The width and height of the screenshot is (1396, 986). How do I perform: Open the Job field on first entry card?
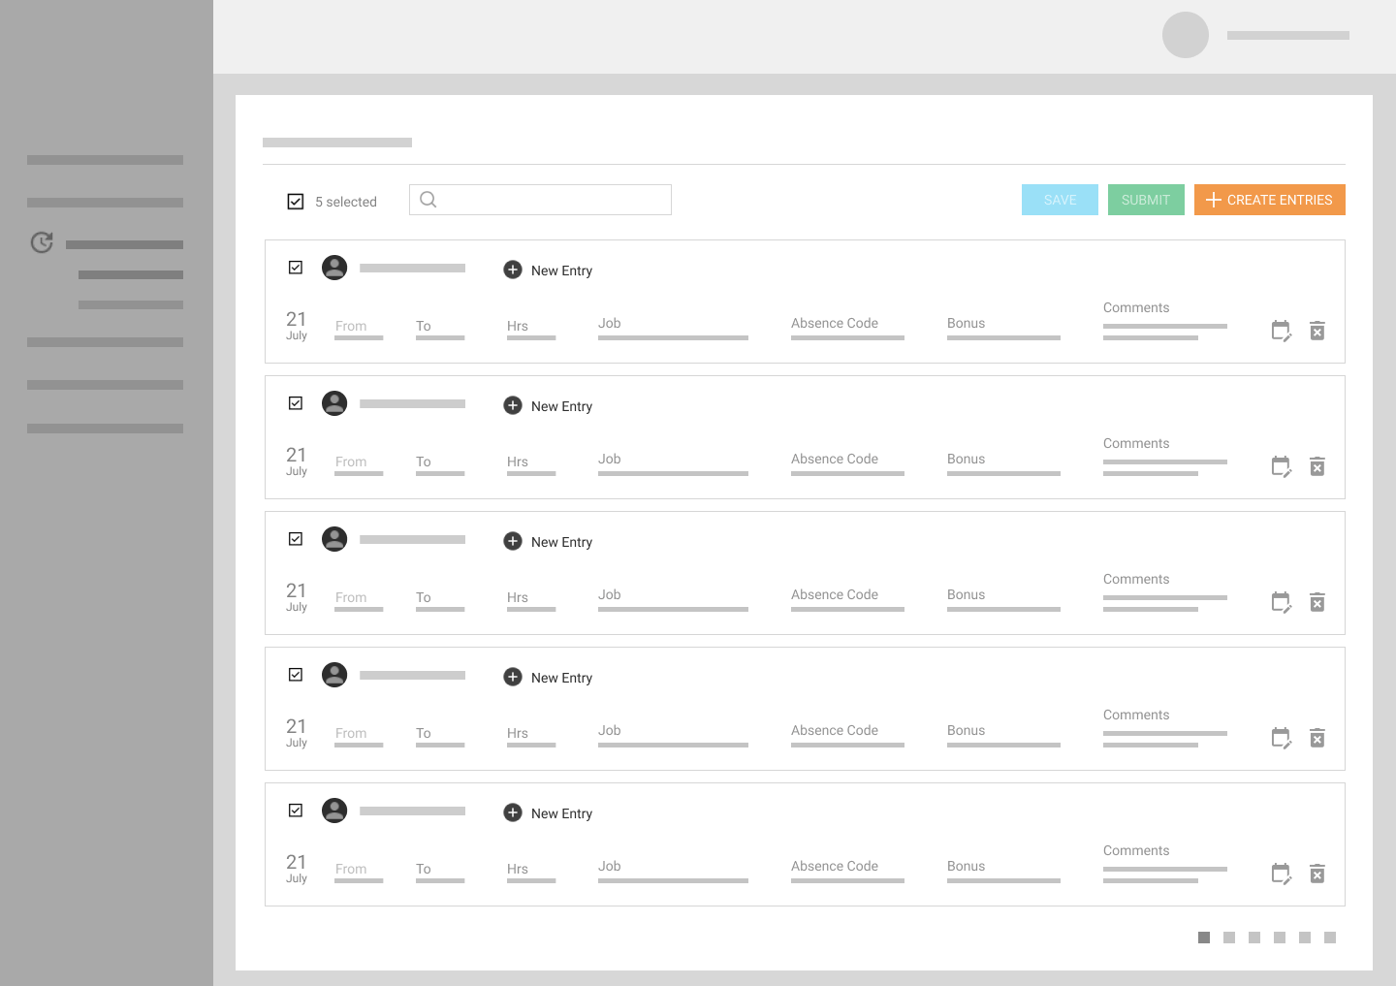[x=673, y=328]
